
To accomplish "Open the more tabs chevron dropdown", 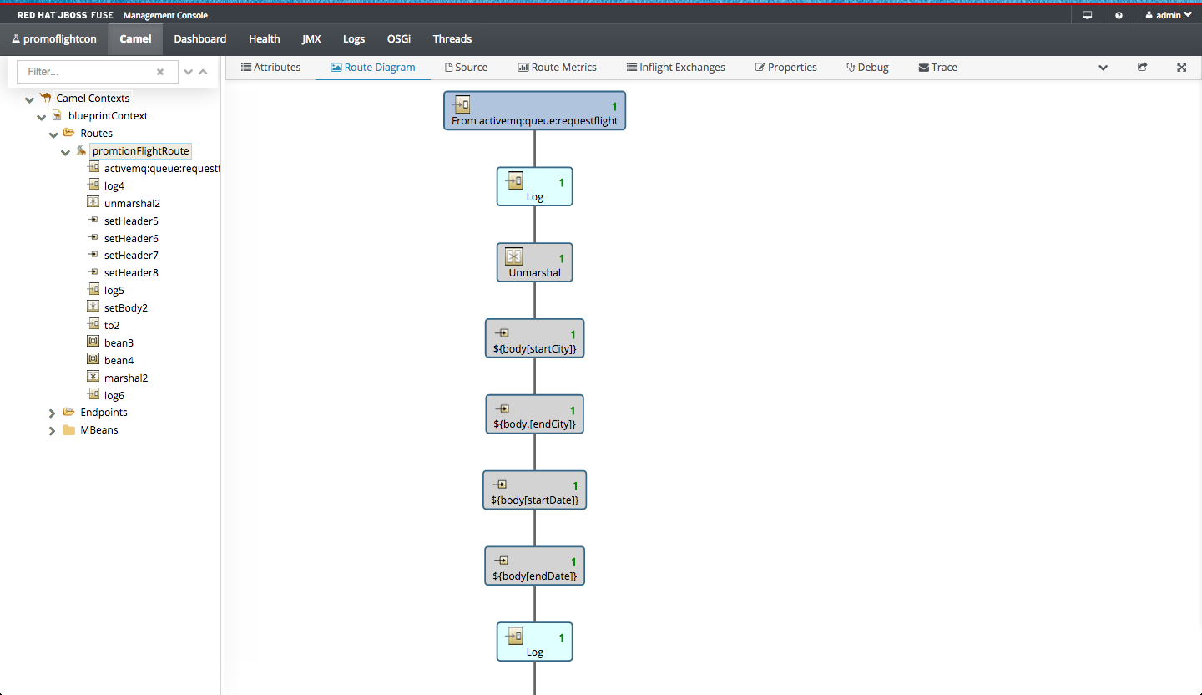I will click(x=1103, y=68).
